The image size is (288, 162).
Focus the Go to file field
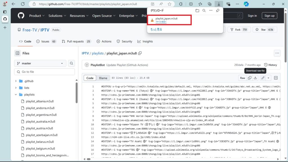[x=44, y=72]
